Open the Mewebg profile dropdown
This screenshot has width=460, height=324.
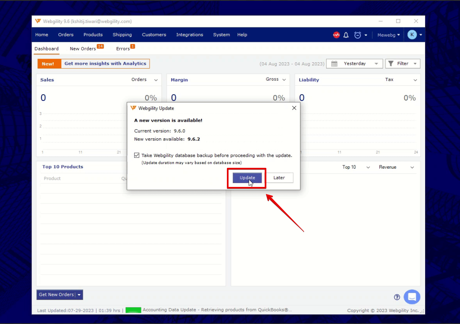pyautogui.click(x=389, y=35)
